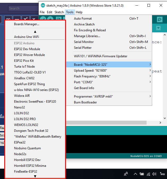
Task: Click the Arduino logo in title bar
Action: tap(43, 5)
